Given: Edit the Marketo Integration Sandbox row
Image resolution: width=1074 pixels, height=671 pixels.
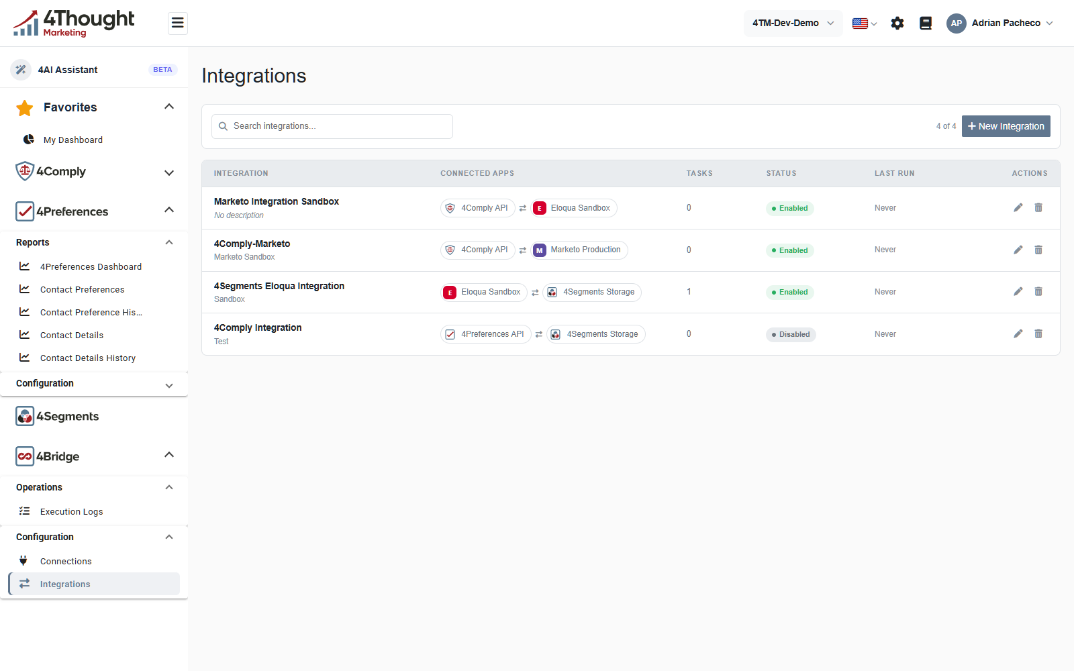Looking at the screenshot, I should point(1018,208).
